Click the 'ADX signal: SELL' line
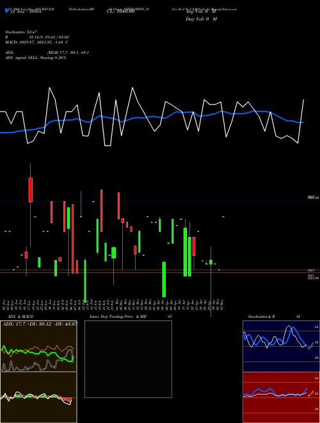 36,58
